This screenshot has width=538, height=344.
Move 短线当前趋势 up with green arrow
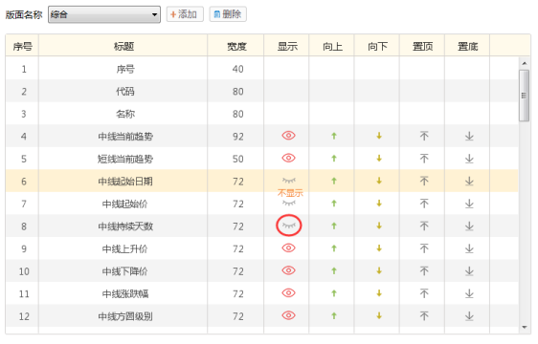(334, 159)
